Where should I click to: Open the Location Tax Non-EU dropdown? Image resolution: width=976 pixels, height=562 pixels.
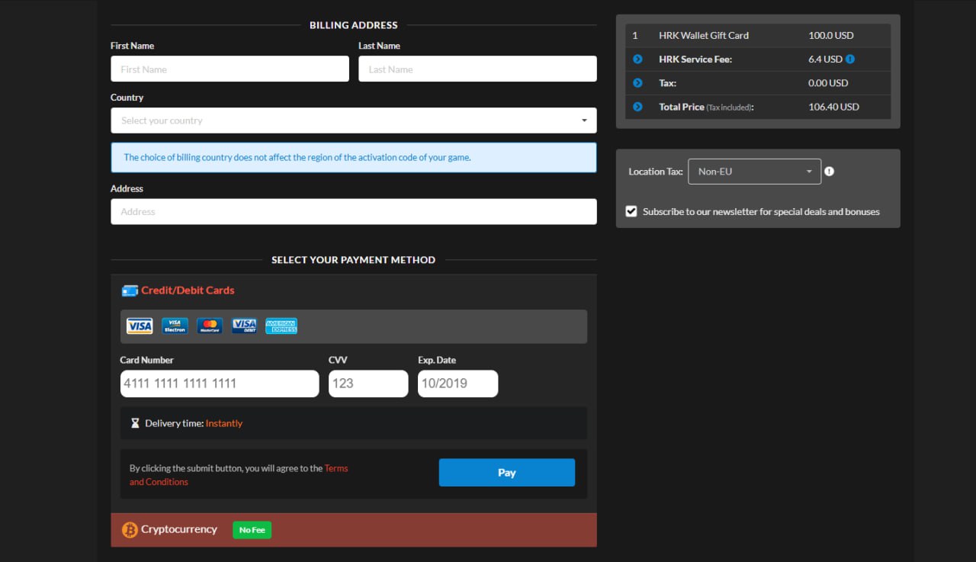754,172
